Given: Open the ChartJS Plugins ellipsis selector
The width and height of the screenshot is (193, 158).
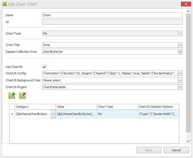Looking at the screenshot, I should tap(180, 87).
